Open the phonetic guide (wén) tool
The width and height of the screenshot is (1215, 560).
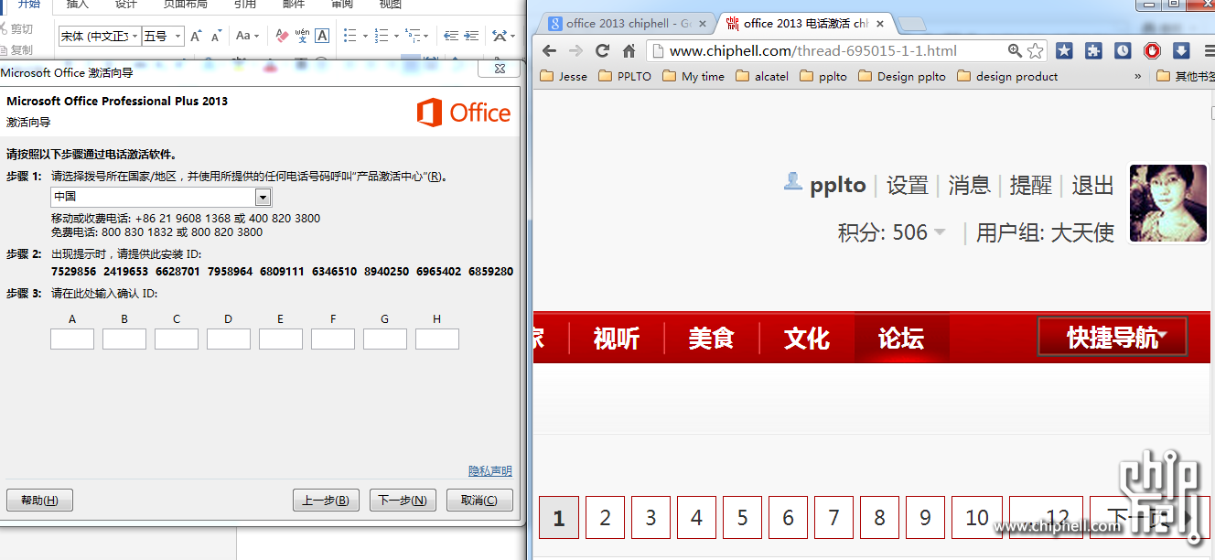pos(302,37)
